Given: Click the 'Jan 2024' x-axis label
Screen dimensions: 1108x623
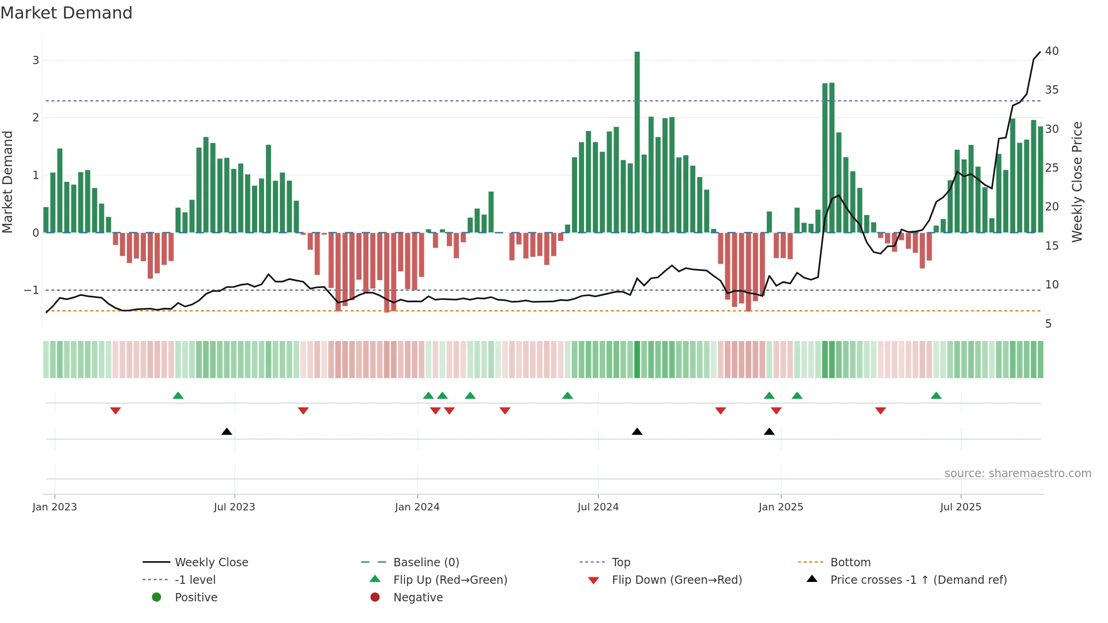Looking at the screenshot, I should click(417, 507).
